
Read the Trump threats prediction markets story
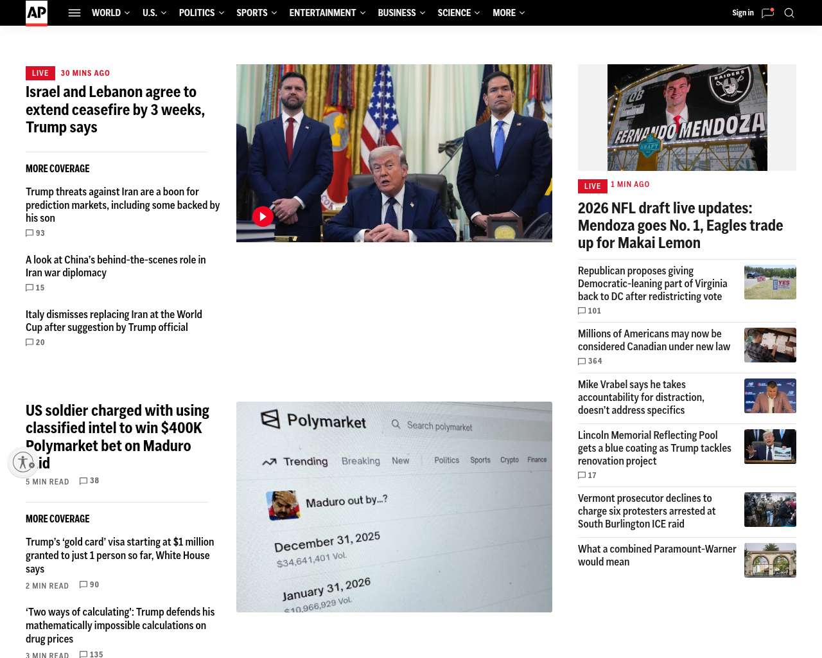click(123, 205)
